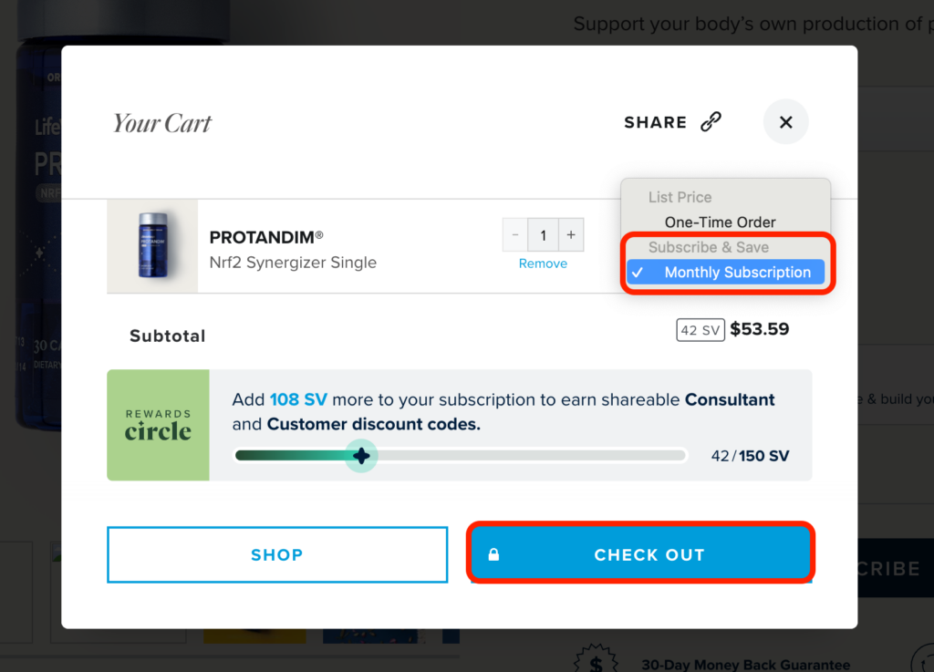This screenshot has width=934, height=672.
Task: Remove Protandim from the cart
Action: [x=543, y=264]
